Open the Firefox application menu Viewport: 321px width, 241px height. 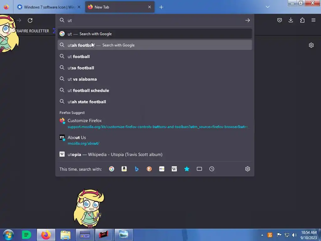coord(313,20)
